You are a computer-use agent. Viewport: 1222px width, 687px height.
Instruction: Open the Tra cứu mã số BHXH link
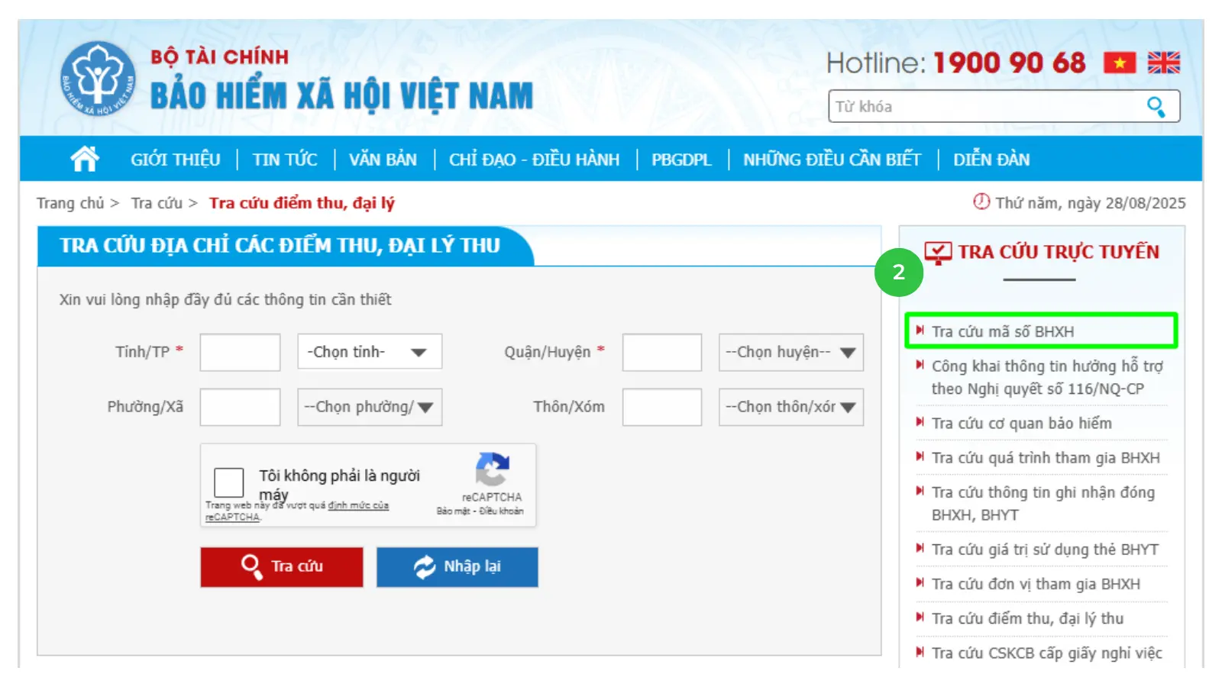[1002, 331]
